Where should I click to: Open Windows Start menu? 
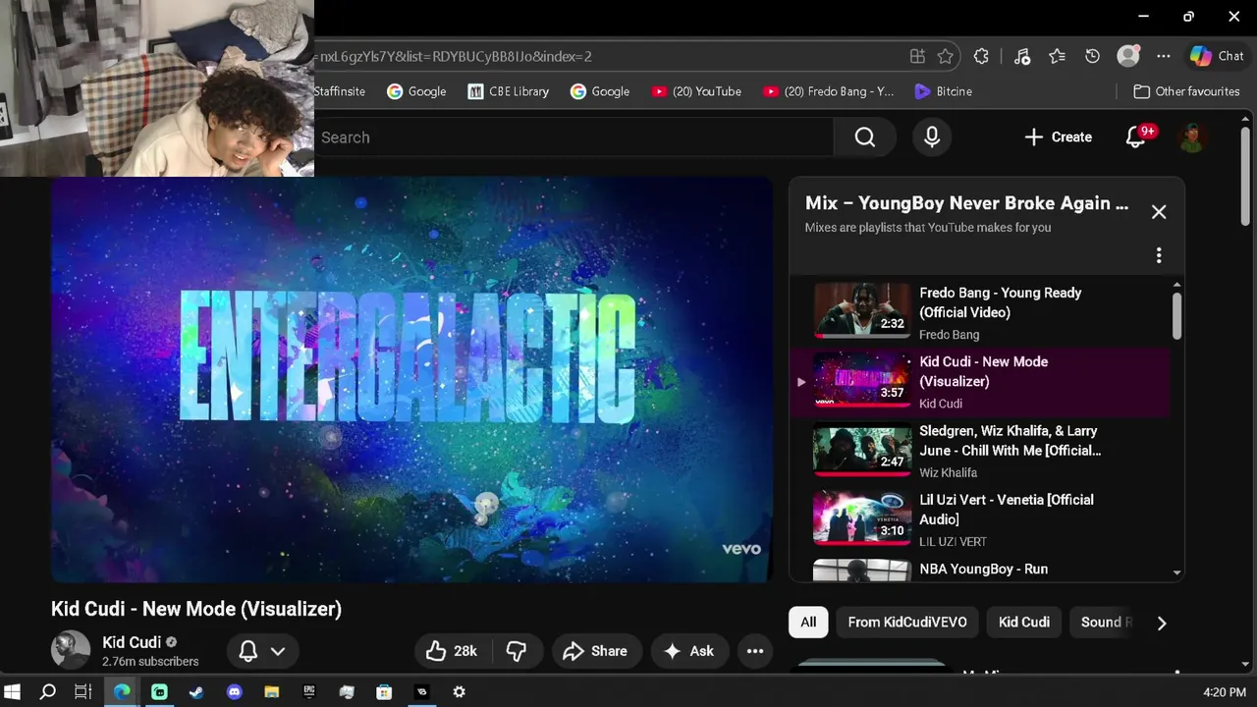click(13, 692)
